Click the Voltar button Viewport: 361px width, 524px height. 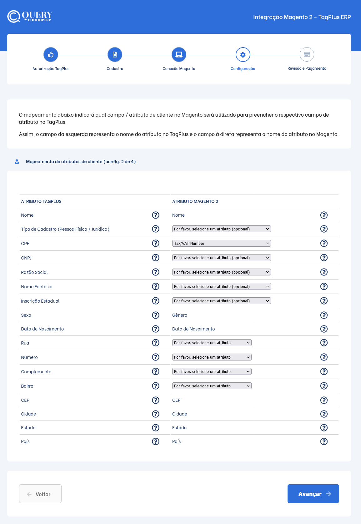point(40,494)
